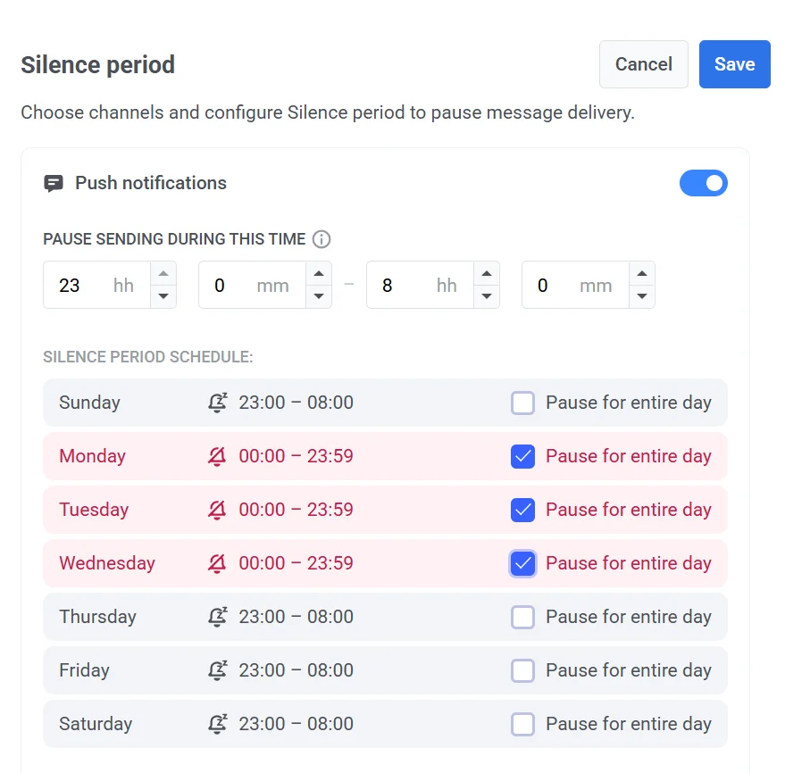Cancel the Silence period changes
The height and width of the screenshot is (773, 785).
point(643,64)
